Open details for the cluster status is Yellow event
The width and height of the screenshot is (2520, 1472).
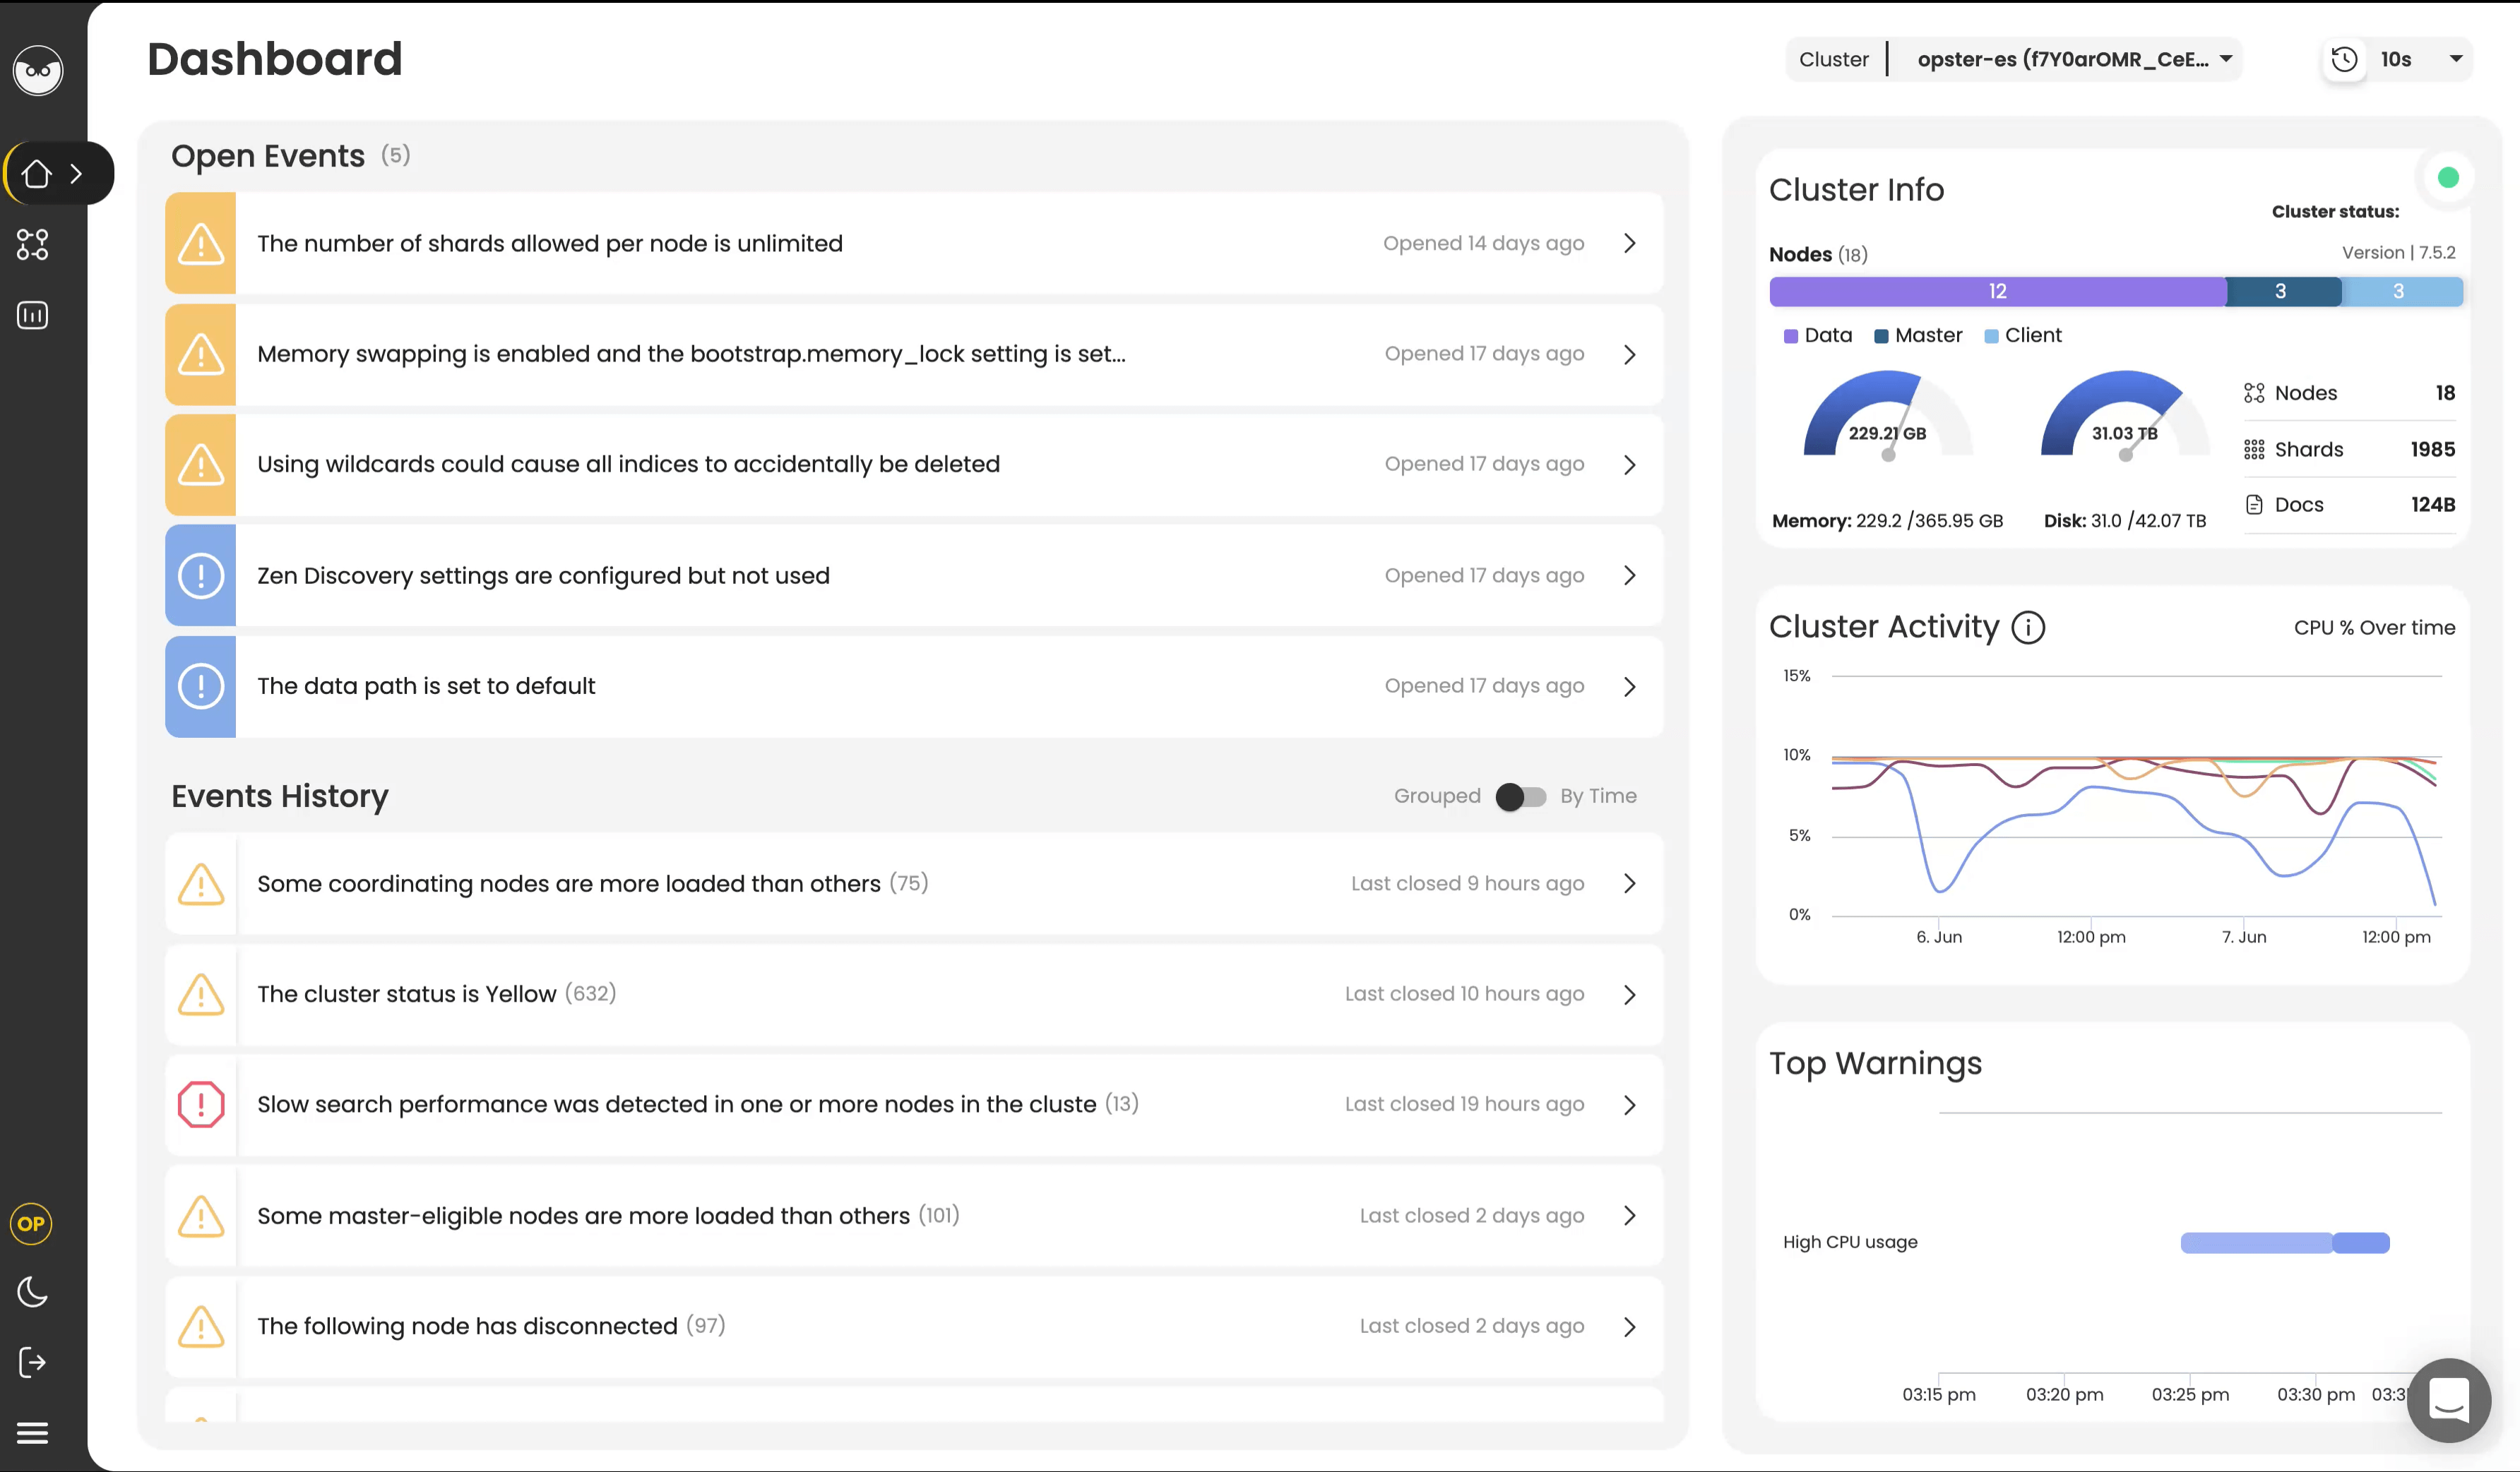tap(1629, 994)
